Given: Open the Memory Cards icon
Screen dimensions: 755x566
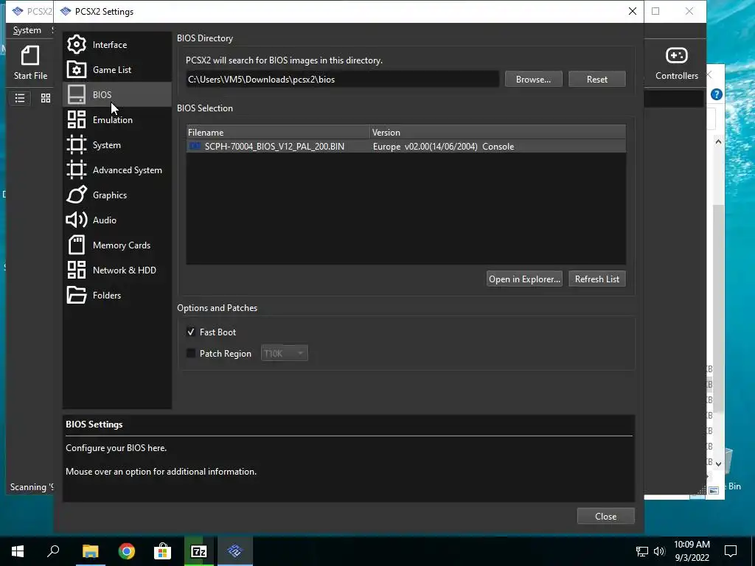Looking at the screenshot, I should [x=77, y=245].
